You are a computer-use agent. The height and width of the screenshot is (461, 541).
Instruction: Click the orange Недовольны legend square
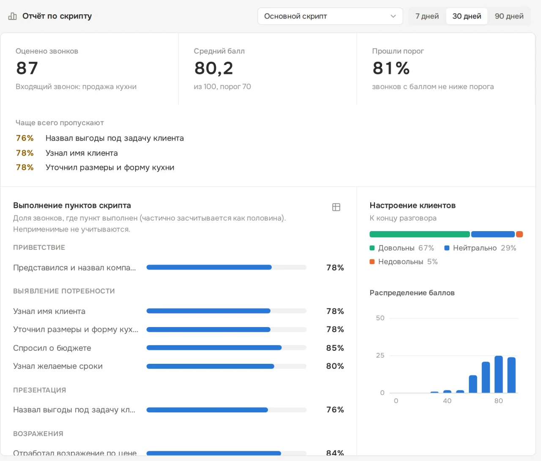pyautogui.click(x=372, y=262)
